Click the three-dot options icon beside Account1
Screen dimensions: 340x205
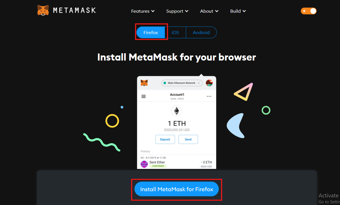tap(209, 96)
